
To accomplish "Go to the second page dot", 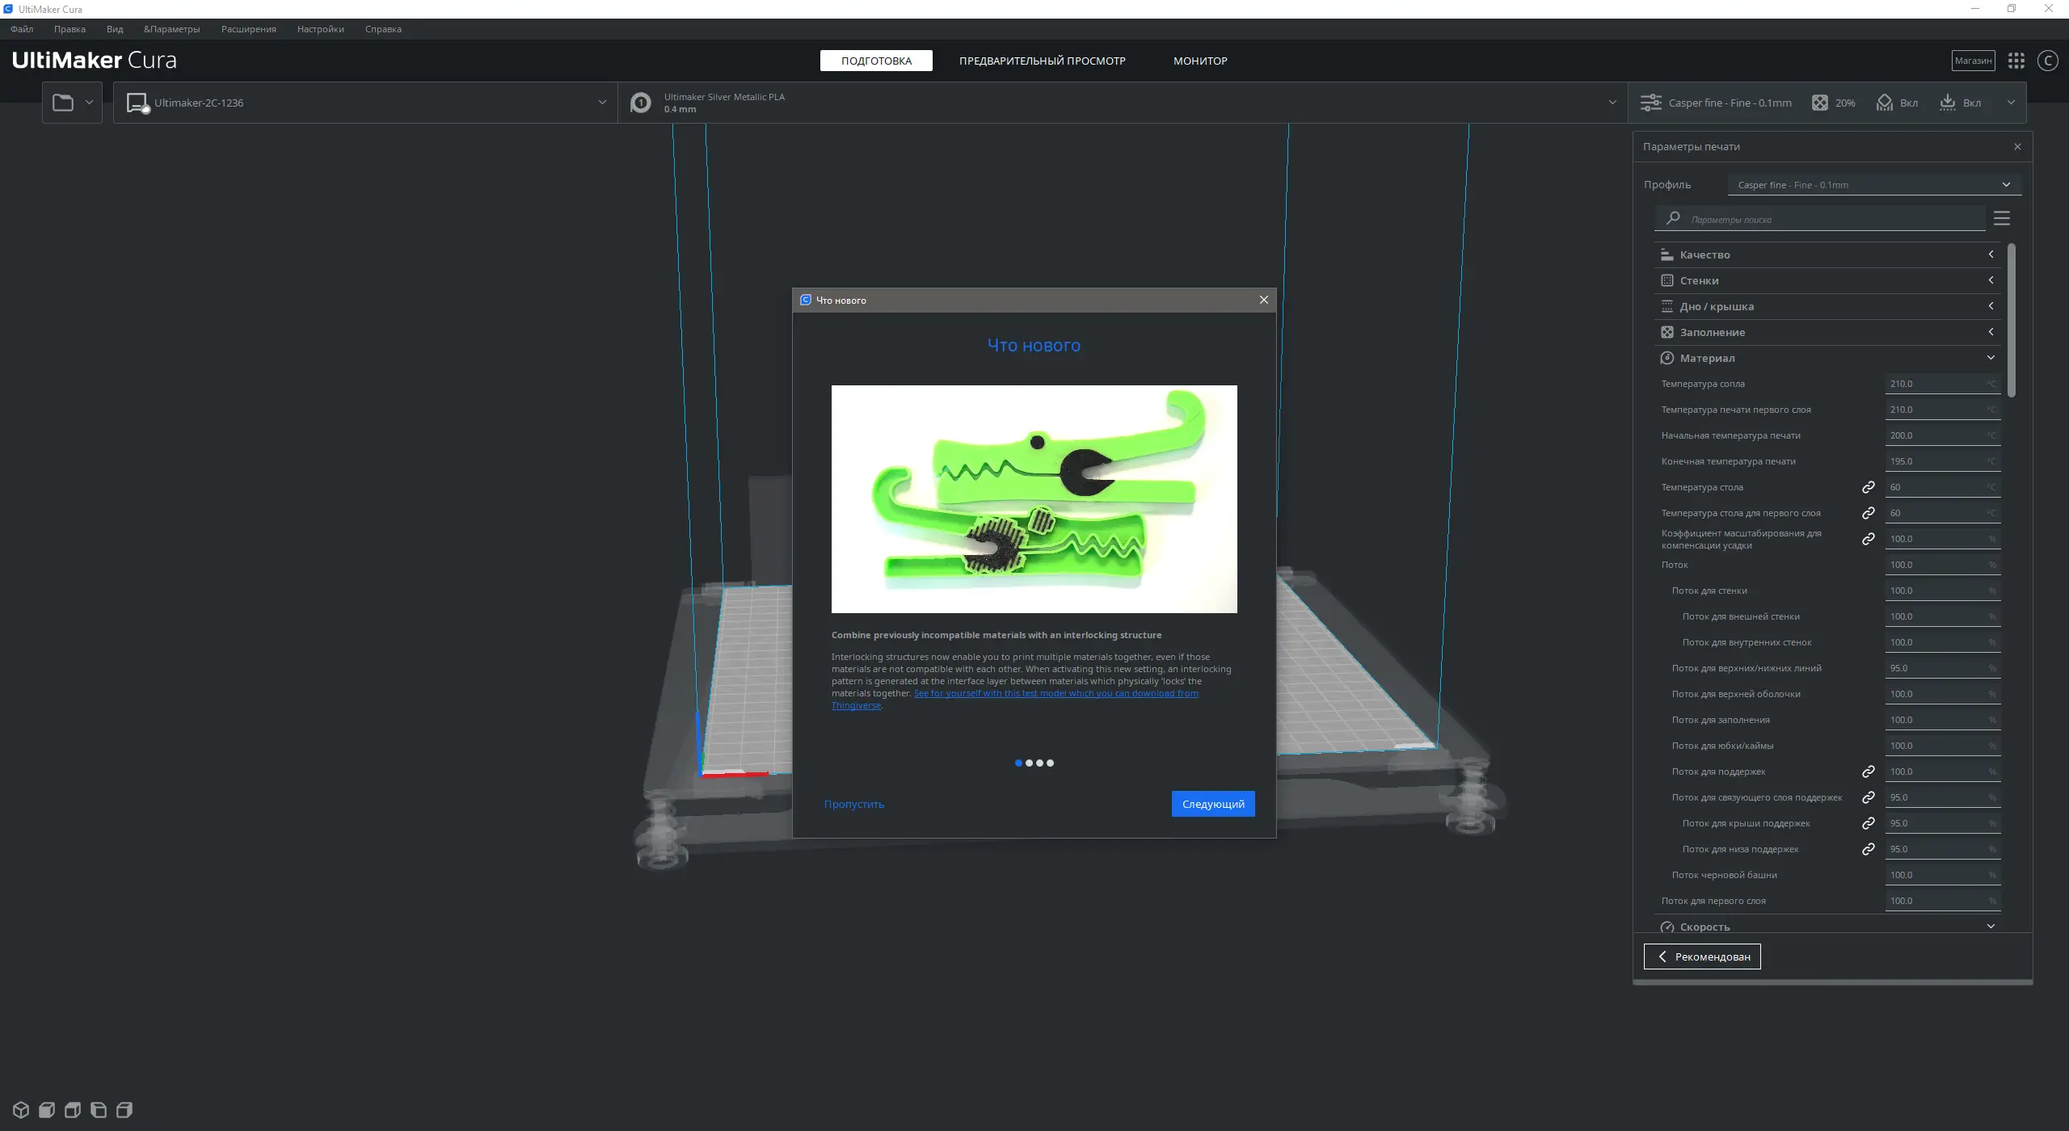I will pos(1029,763).
